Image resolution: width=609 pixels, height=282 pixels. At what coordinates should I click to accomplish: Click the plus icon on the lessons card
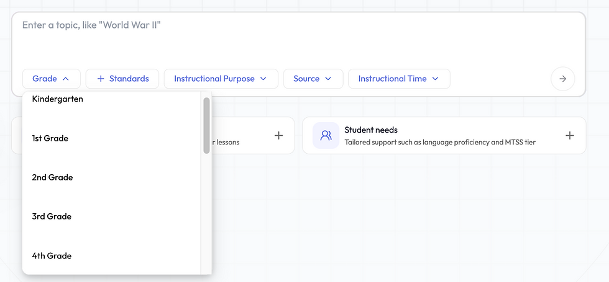click(x=278, y=135)
